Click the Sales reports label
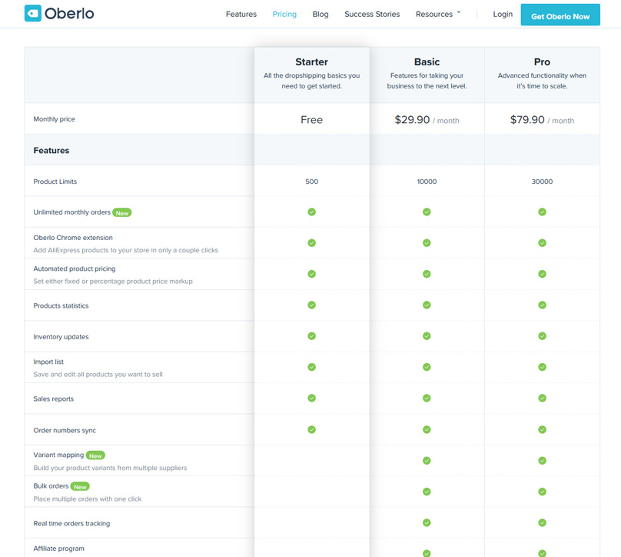 pyautogui.click(x=54, y=399)
